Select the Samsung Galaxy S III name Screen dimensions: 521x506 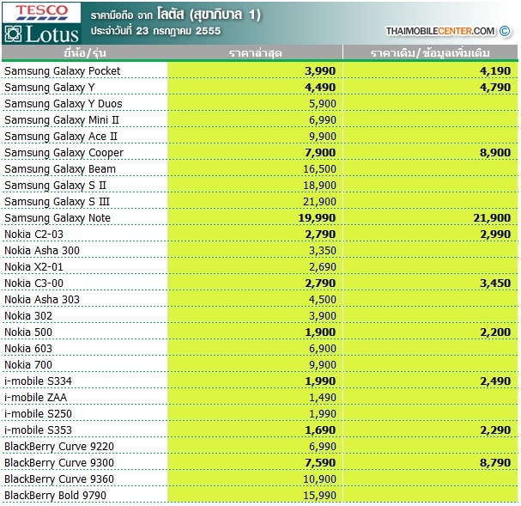[x=57, y=201]
